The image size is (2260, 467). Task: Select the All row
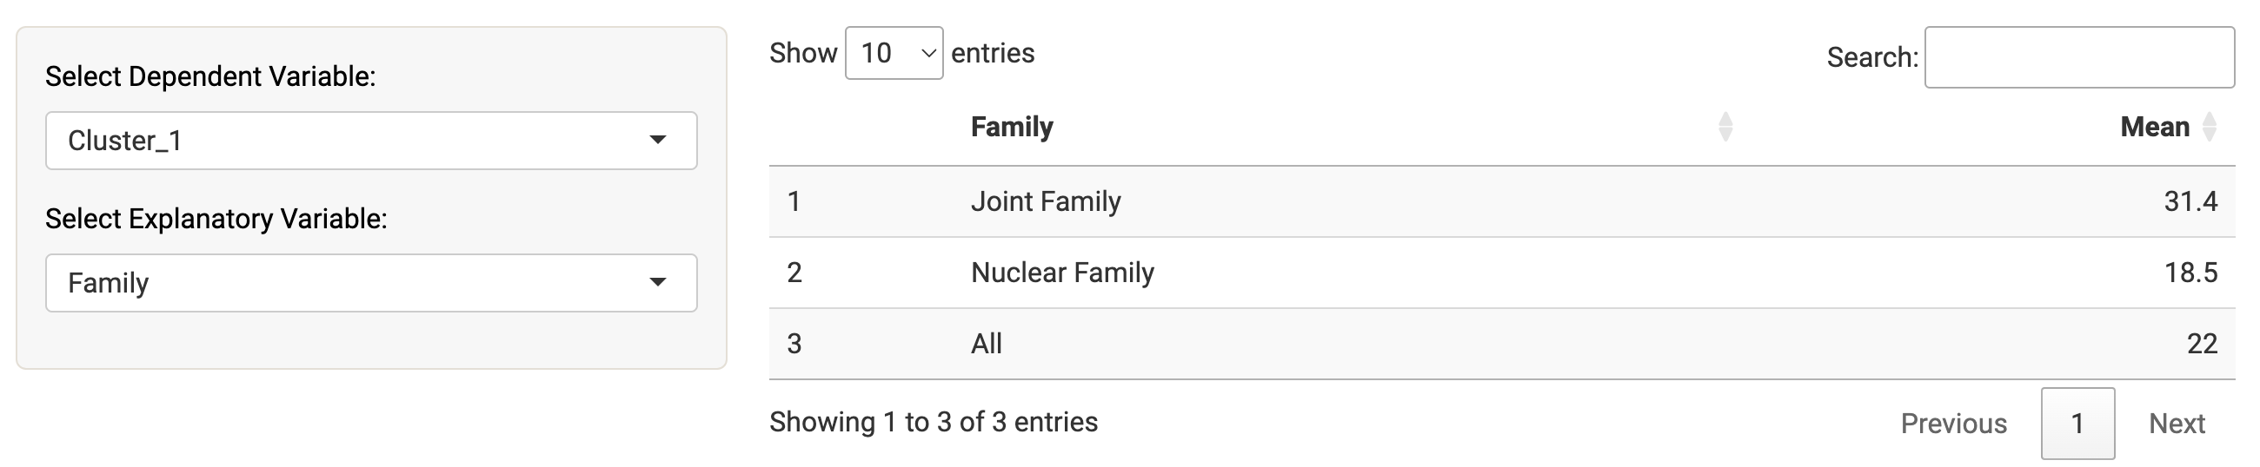coord(1502,344)
